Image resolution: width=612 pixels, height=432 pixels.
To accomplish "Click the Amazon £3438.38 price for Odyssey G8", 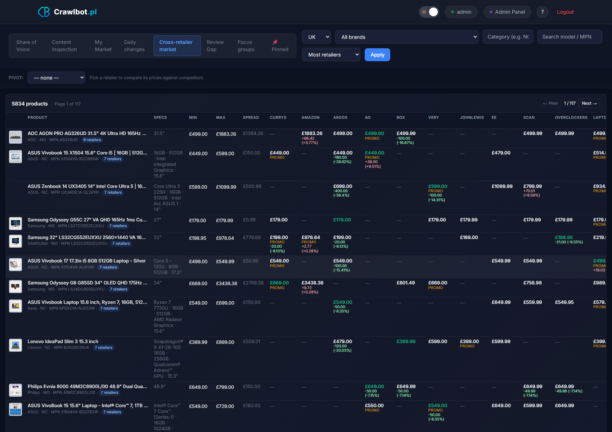I will click(x=312, y=283).
